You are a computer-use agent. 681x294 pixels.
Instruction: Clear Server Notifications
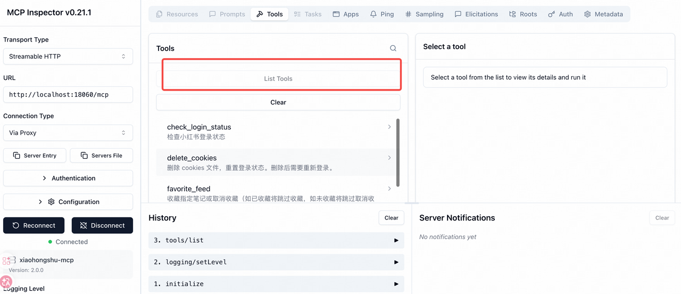[x=662, y=218]
